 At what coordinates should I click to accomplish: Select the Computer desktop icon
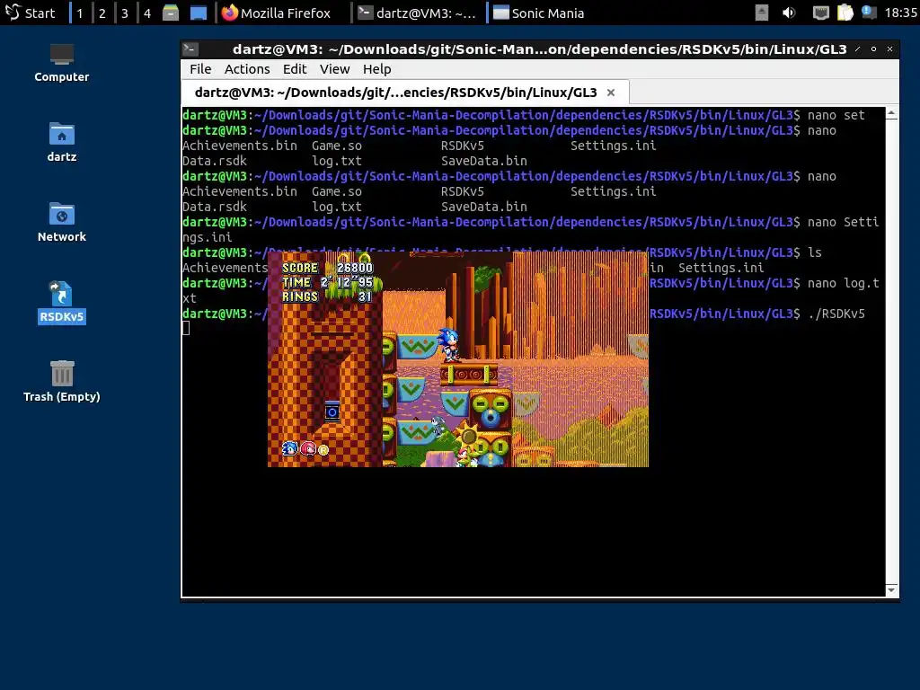click(62, 64)
